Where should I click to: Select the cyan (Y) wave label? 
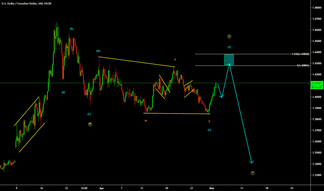pyautogui.click(x=229, y=47)
